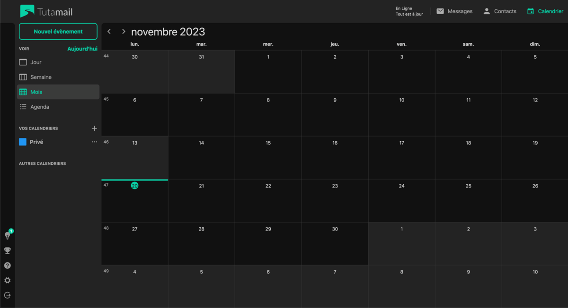Image resolution: width=568 pixels, height=308 pixels.
Task: Click the lightbulb news icon with notification badge
Action: [7, 235]
